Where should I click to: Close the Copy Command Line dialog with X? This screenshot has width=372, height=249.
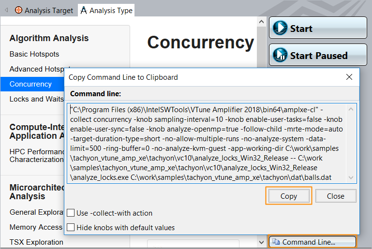click(349, 77)
